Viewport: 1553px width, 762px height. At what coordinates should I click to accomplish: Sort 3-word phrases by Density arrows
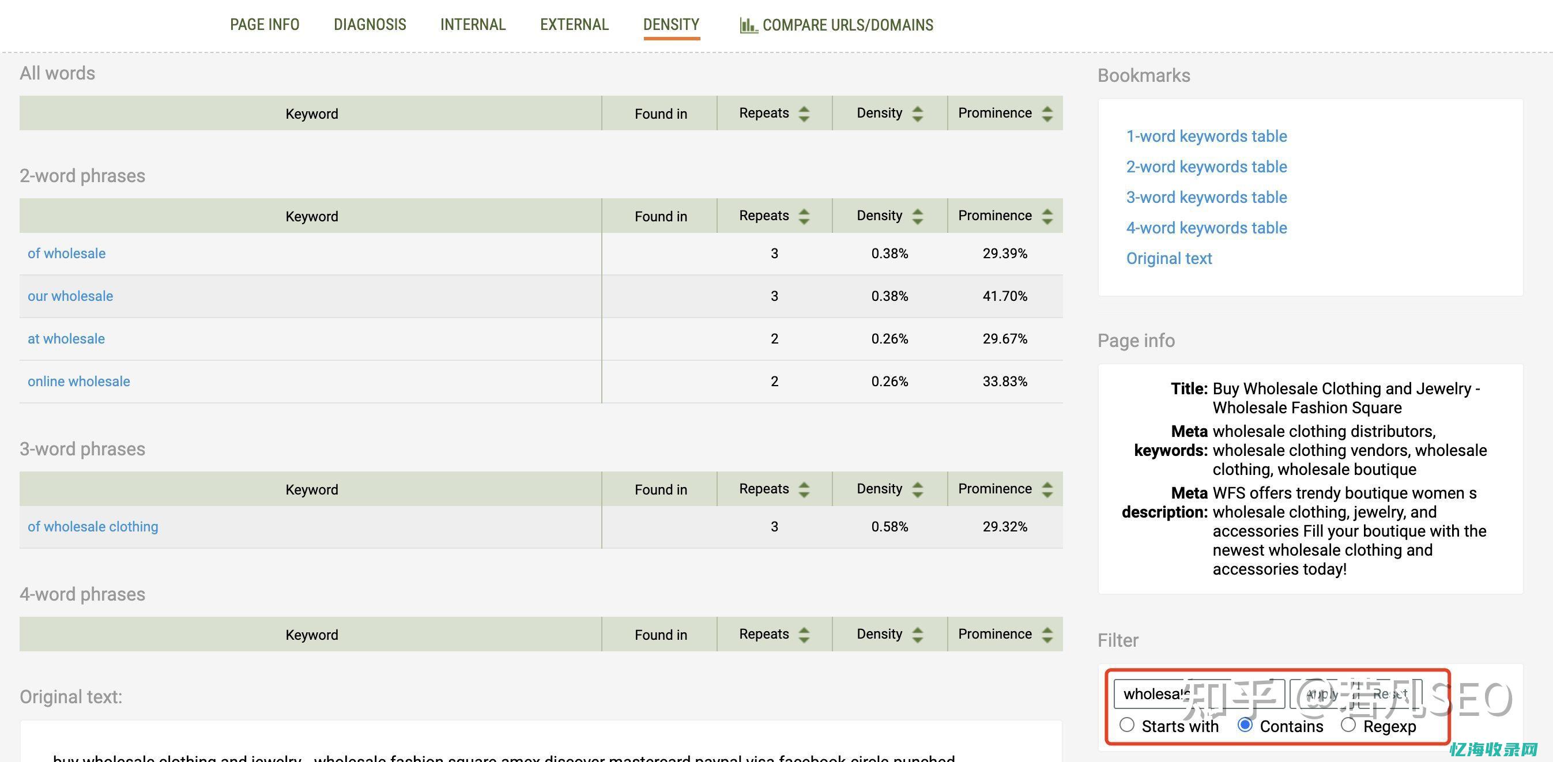coord(918,489)
